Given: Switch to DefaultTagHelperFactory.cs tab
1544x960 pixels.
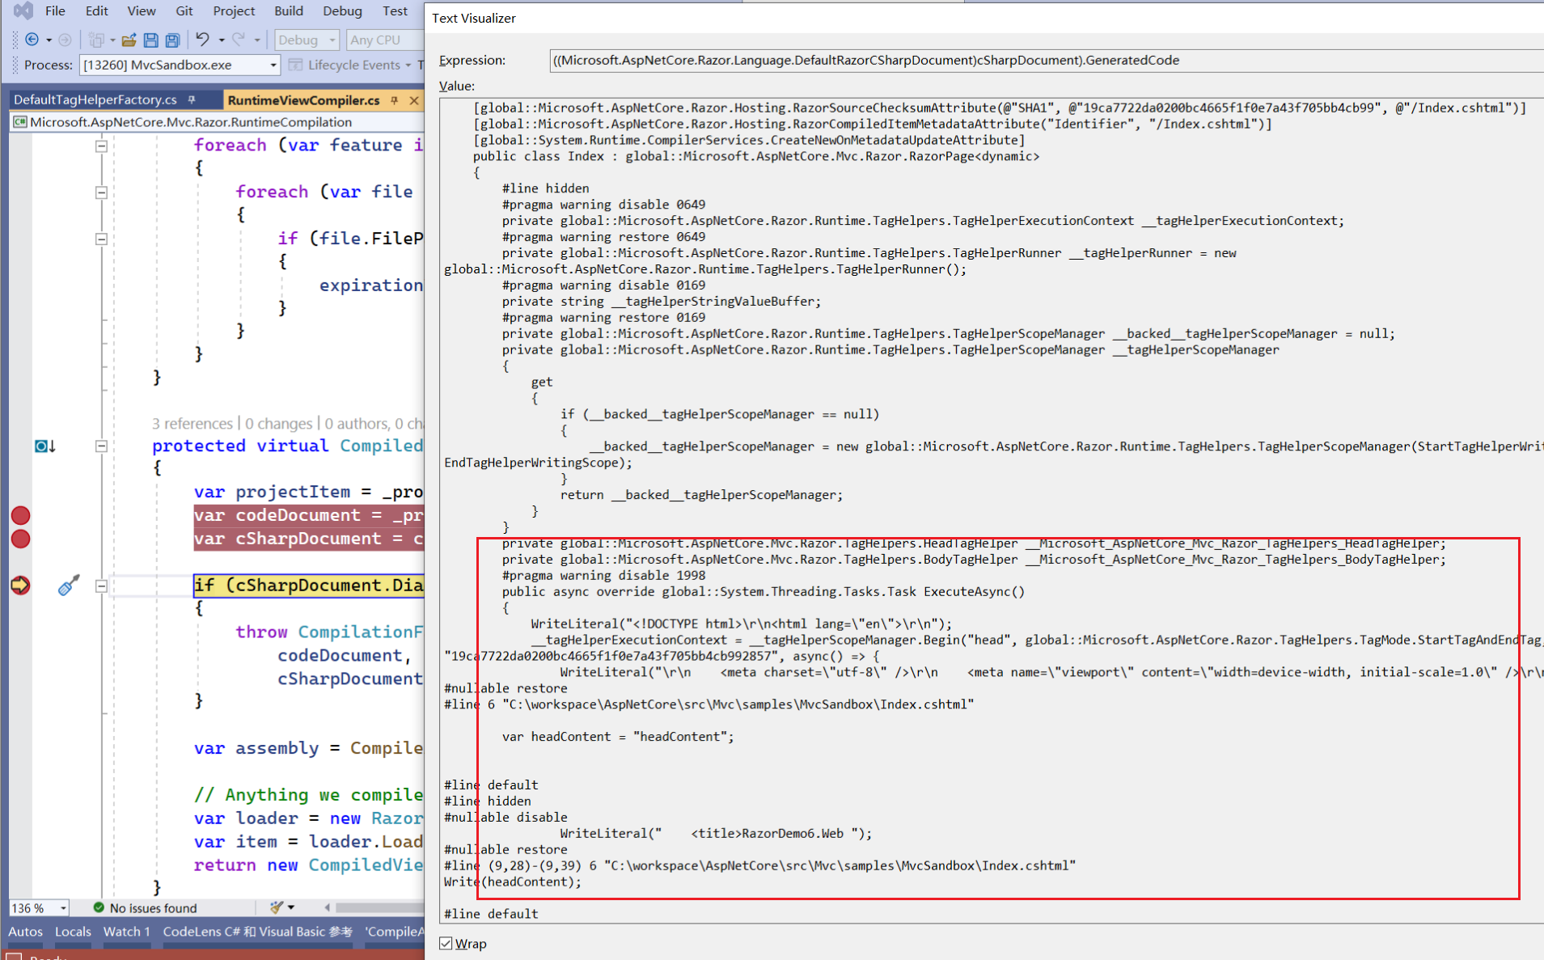Looking at the screenshot, I should click(95, 99).
